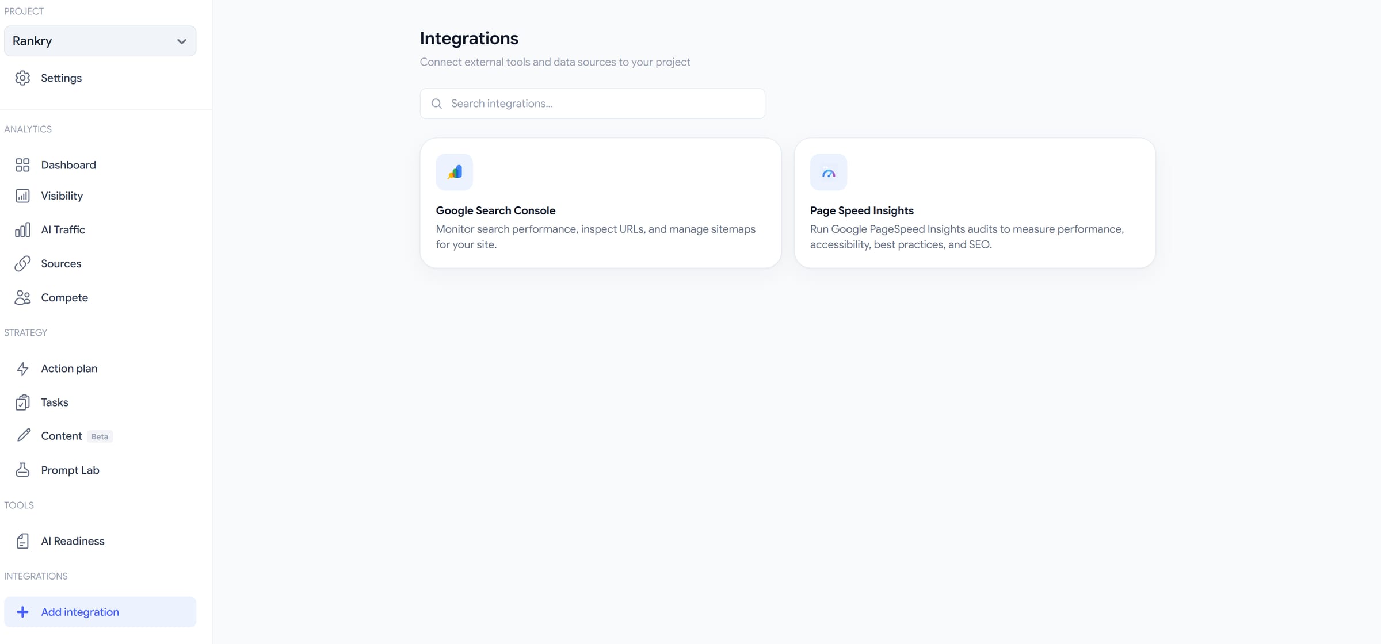This screenshot has height=644, width=1381.
Task: Click the Sources link icon
Action: [22, 263]
